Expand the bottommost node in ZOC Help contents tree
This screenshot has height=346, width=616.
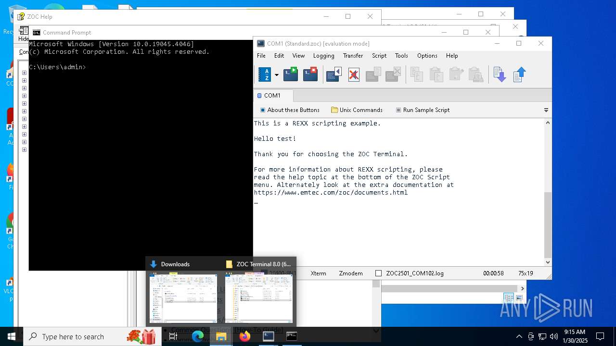pyautogui.click(x=24, y=150)
